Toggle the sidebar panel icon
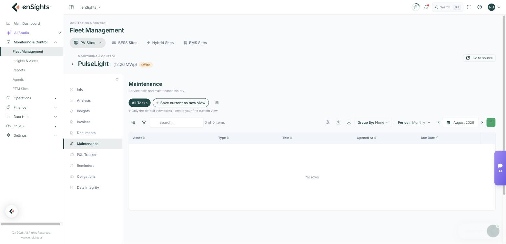The image size is (506, 244). tap(71, 7)
